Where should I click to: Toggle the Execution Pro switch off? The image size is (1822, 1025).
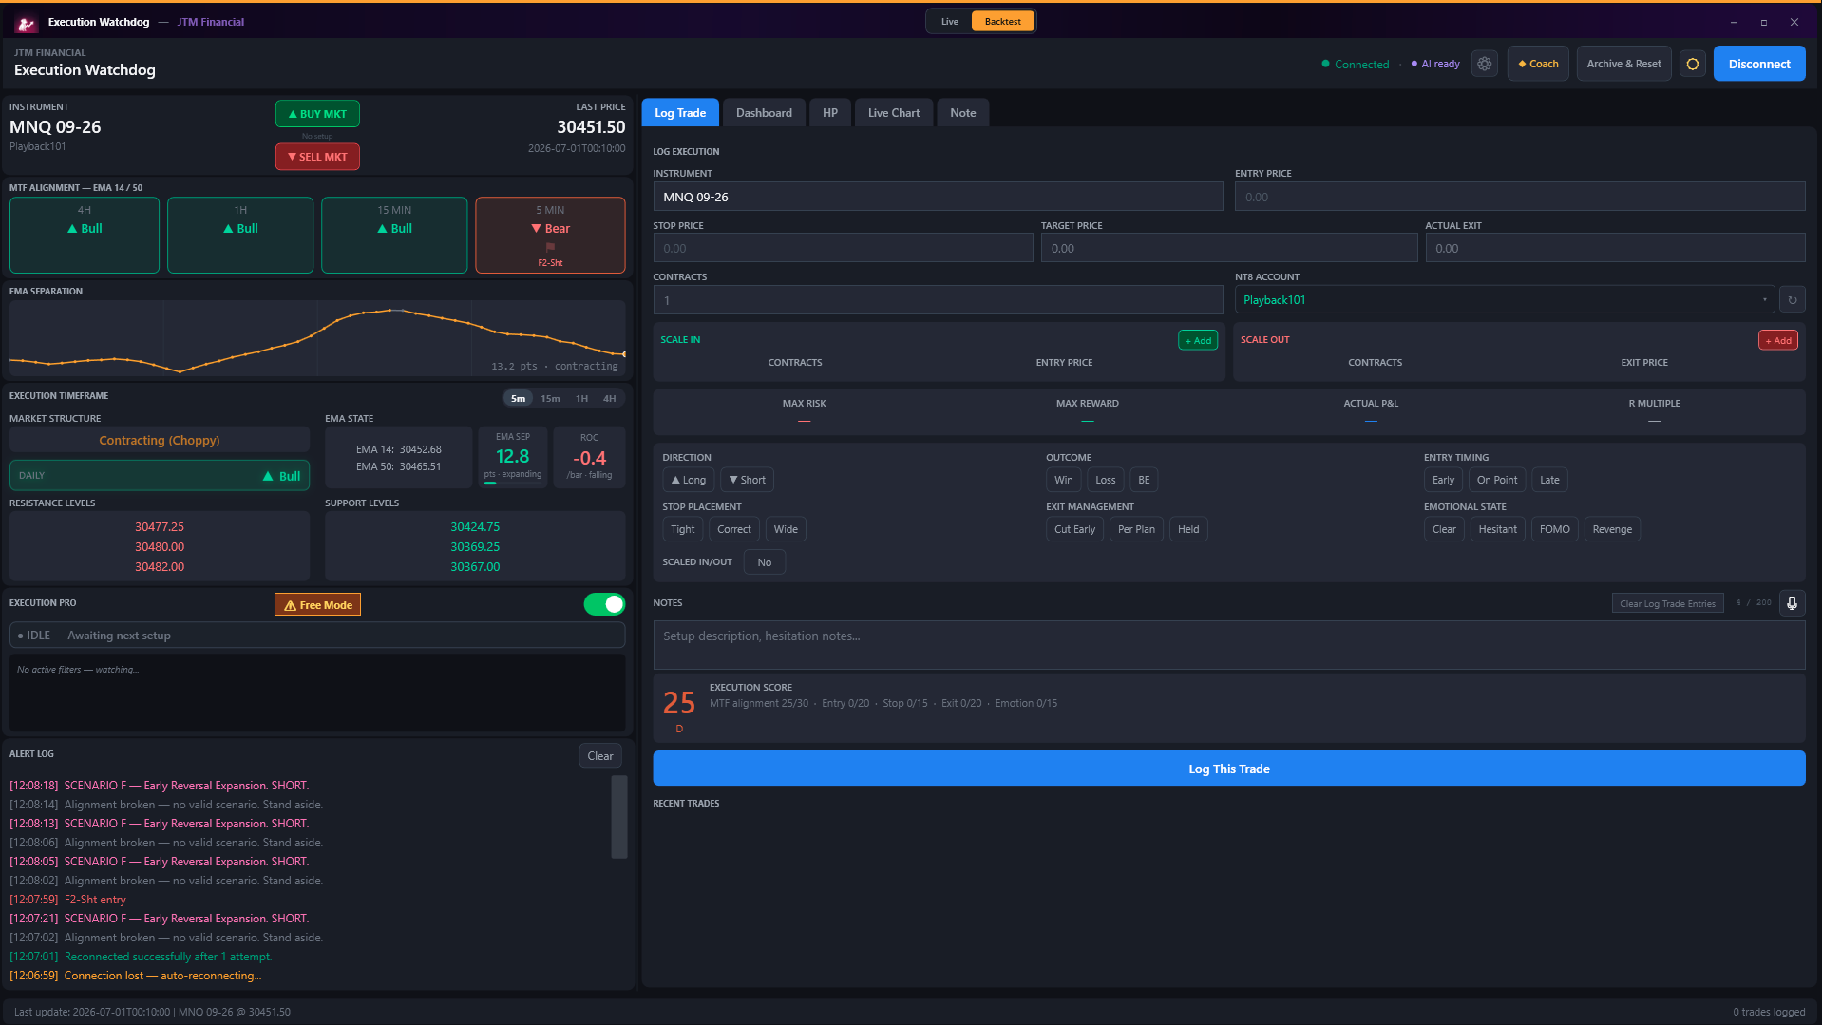(x=604, y=604)
